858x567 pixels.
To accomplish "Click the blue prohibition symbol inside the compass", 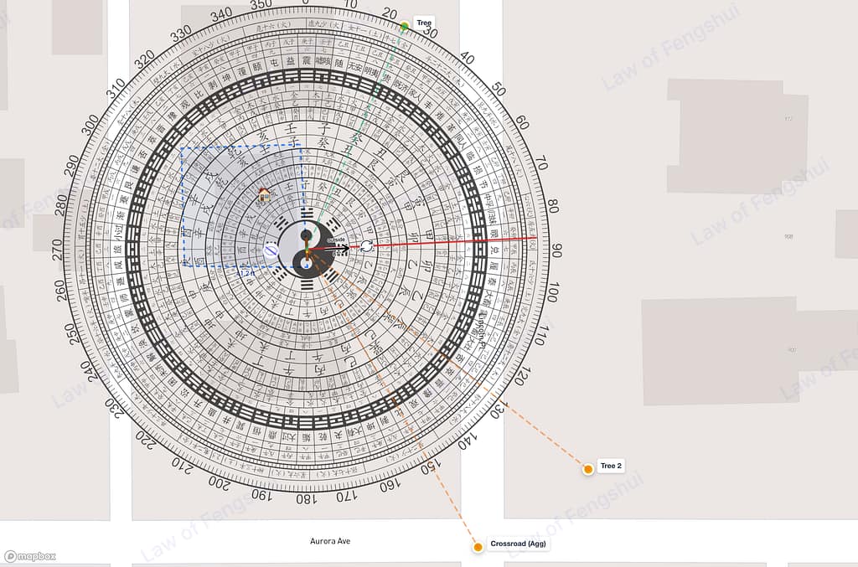I will tap(271, 250).
